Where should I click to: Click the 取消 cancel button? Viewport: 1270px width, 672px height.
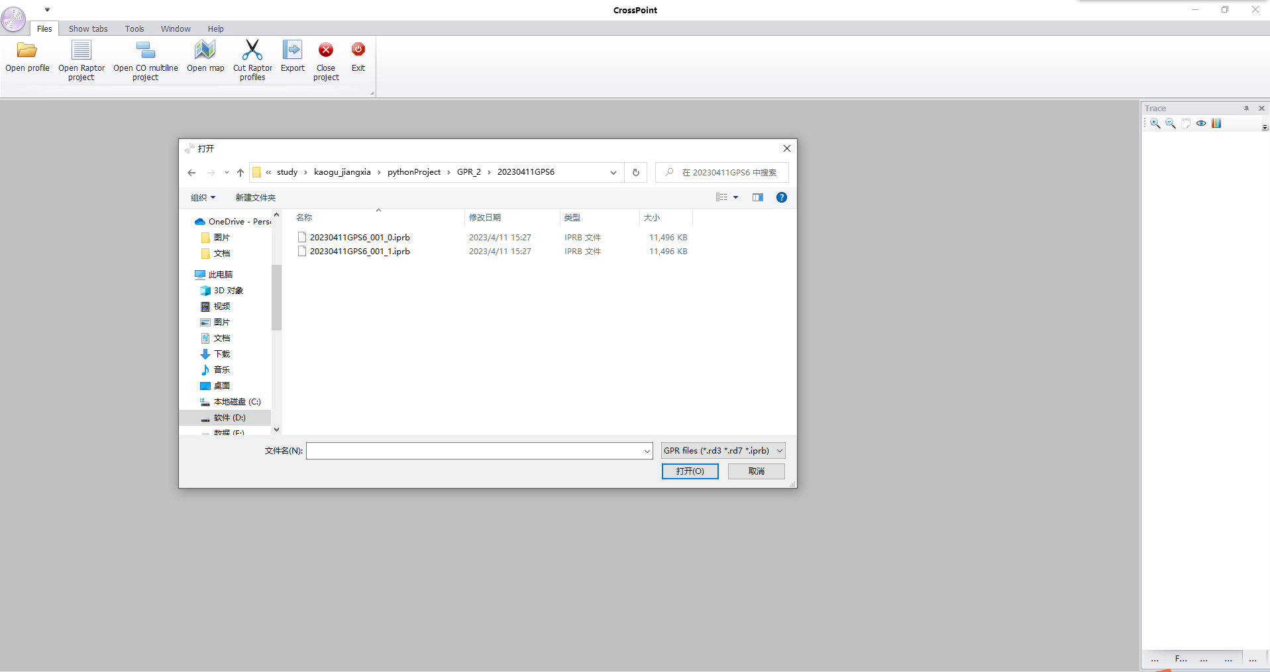[757, 471]
